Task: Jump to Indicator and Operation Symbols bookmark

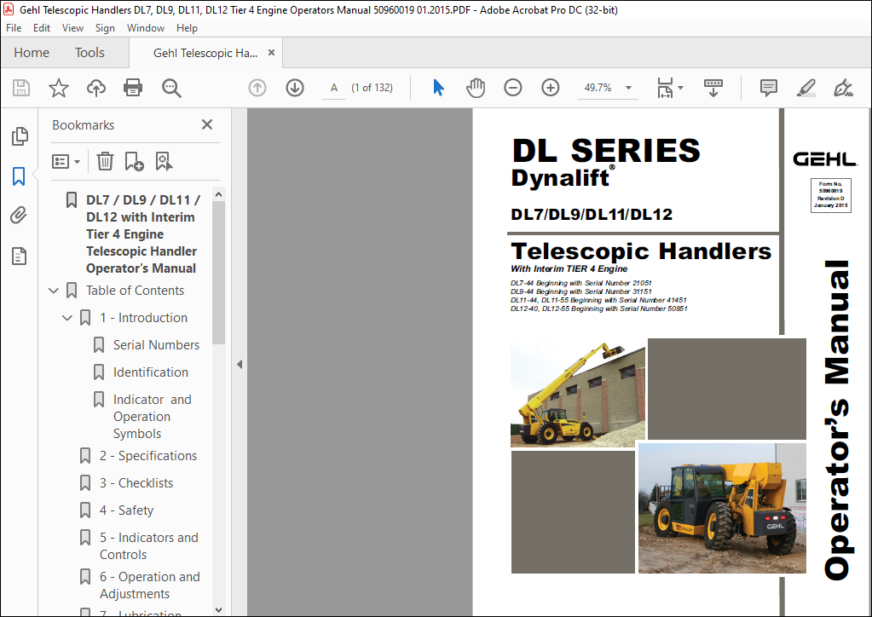Action: point(153,417)
